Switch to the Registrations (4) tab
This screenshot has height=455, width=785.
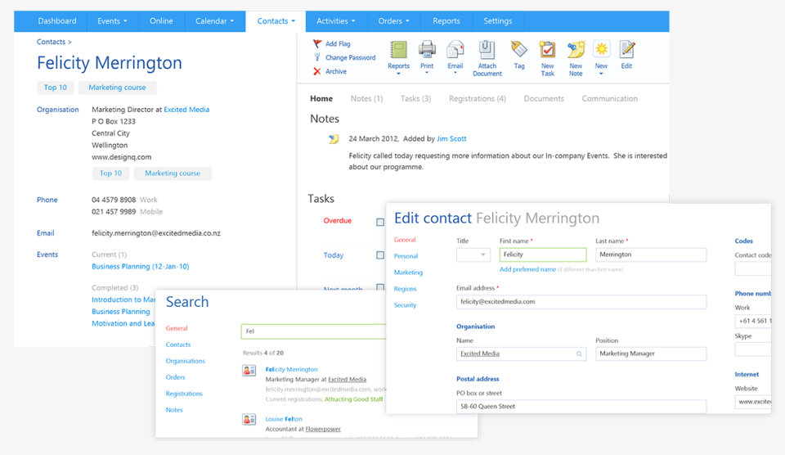click(477, 99)
